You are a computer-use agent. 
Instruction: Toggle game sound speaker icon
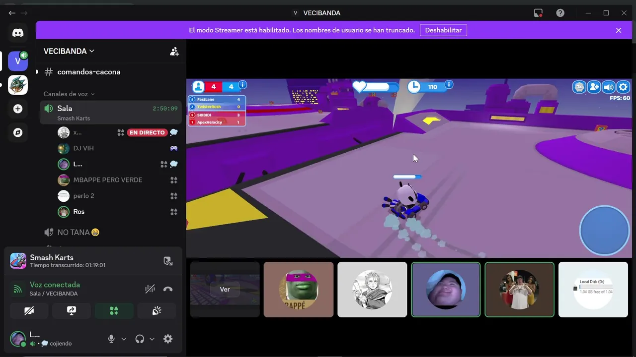click(x=609, y=87)
